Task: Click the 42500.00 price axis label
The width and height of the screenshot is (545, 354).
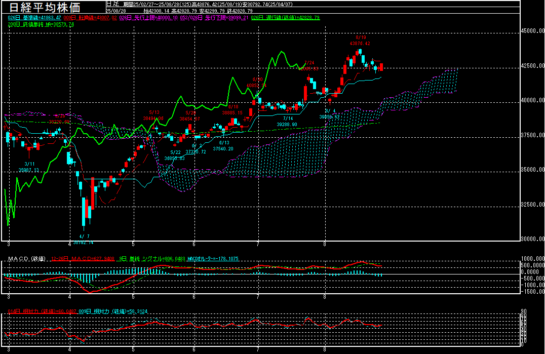Action: pyautogui.click(x=532, y=66)
